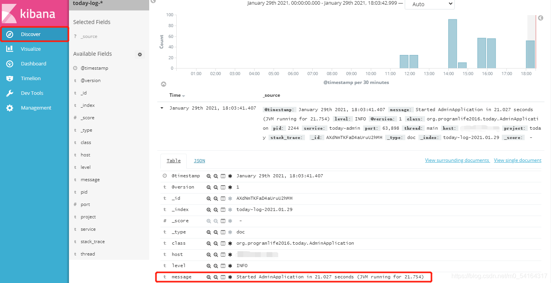Viewport: 551px width, 283px height.
Task: Filter for value on @version row
Action: [209, 187]
